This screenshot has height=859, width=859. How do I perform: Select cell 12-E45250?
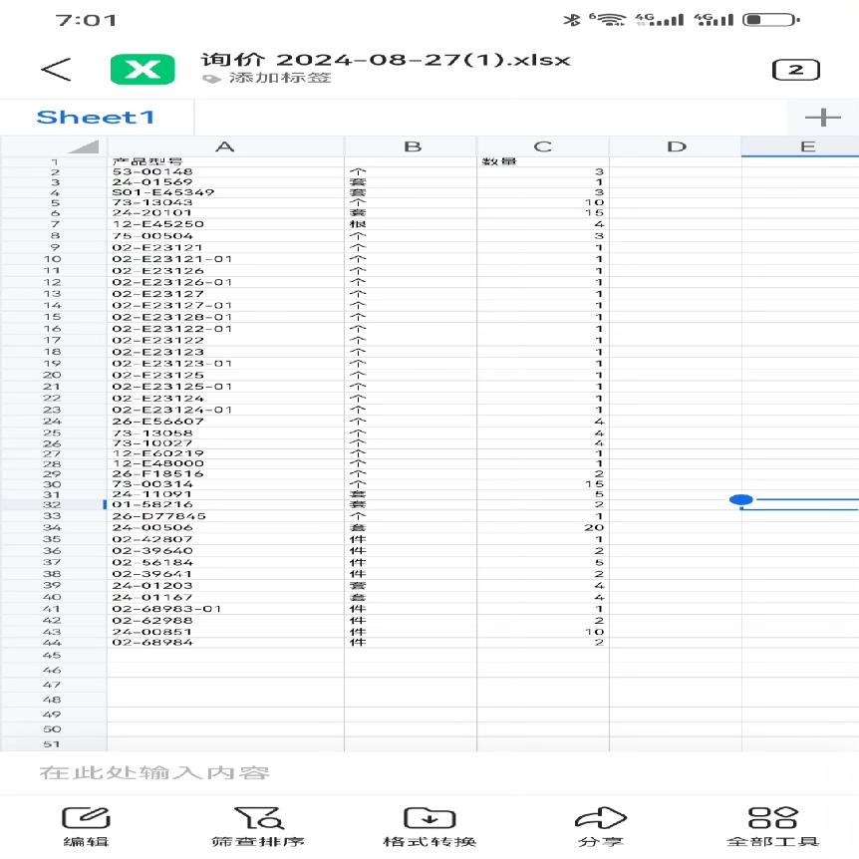pos(225,224)
